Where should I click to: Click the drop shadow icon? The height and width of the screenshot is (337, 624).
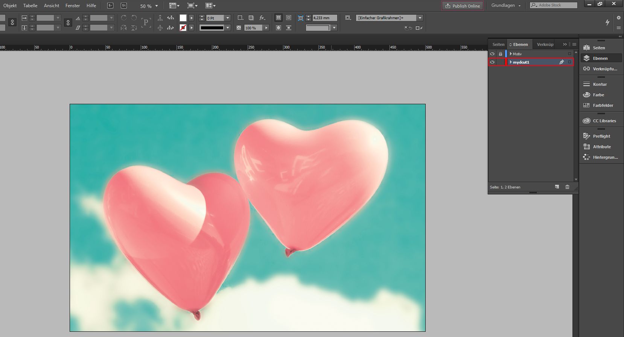tap(251, 18)
